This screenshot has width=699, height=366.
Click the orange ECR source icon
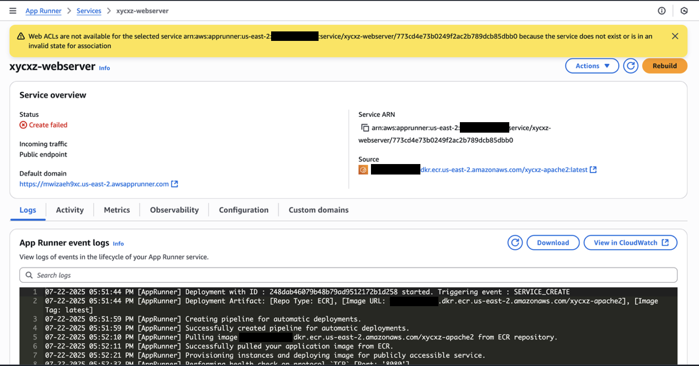(363, 169)
